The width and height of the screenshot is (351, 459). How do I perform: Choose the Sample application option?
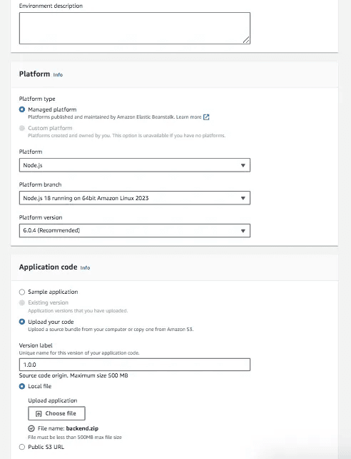pyautogui.click(x=22, y=292)
